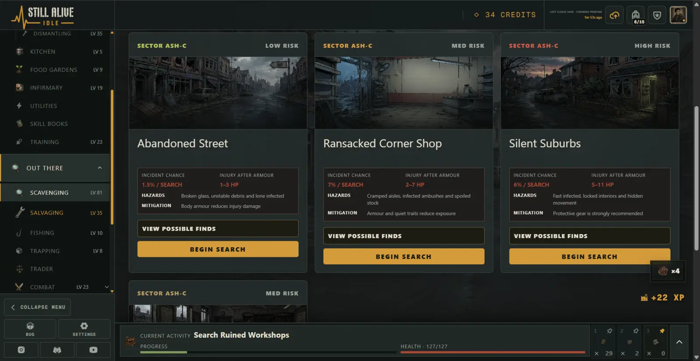Select Scavenging in the sidebar
Image resolution: width=700 pixels, height=361 pixels.
[x=56, y=193]
